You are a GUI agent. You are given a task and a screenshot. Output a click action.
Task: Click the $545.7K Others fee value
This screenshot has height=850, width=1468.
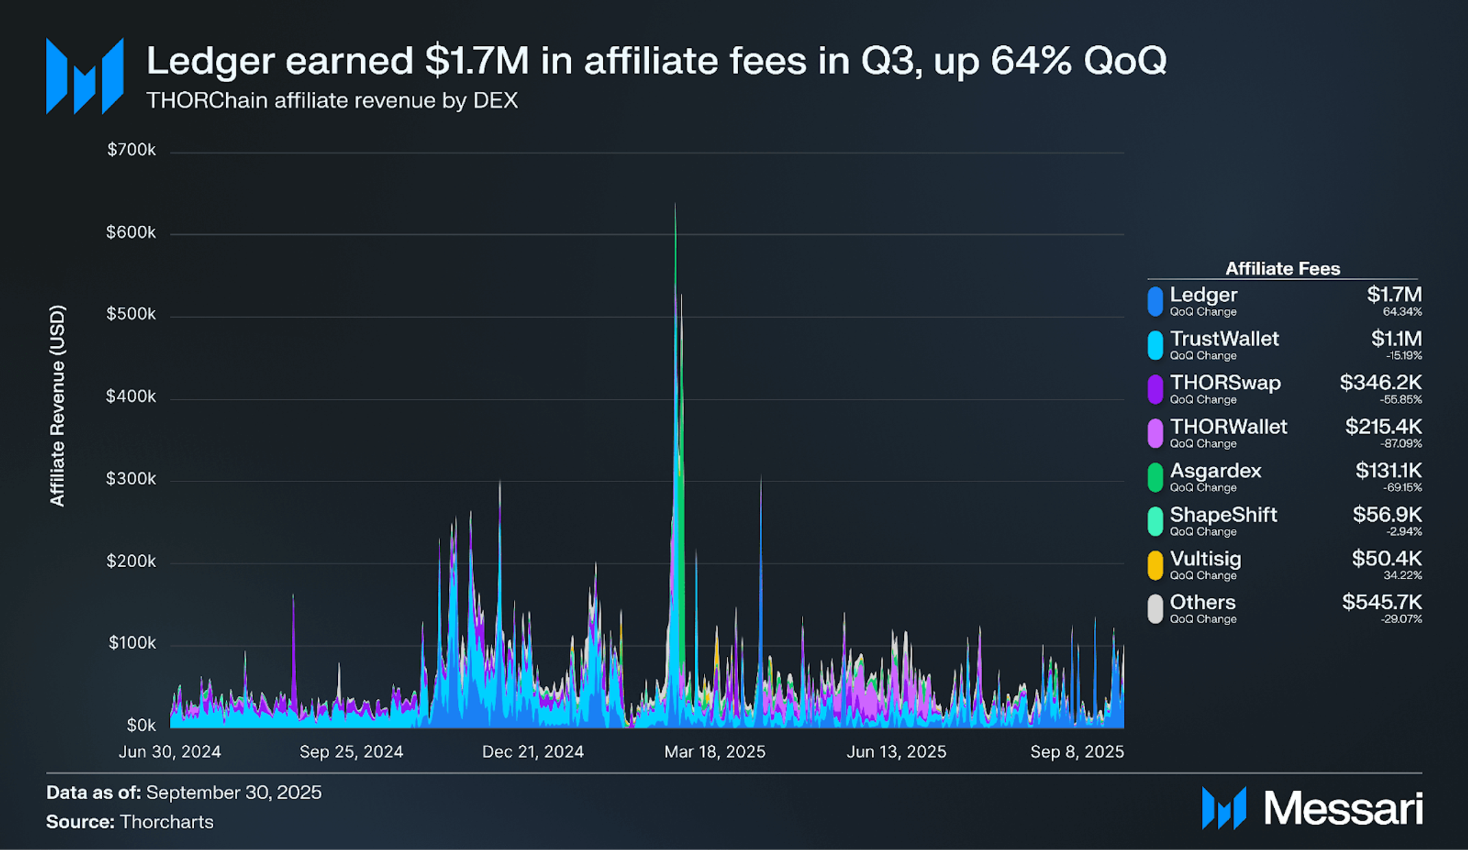point(1381,603)
